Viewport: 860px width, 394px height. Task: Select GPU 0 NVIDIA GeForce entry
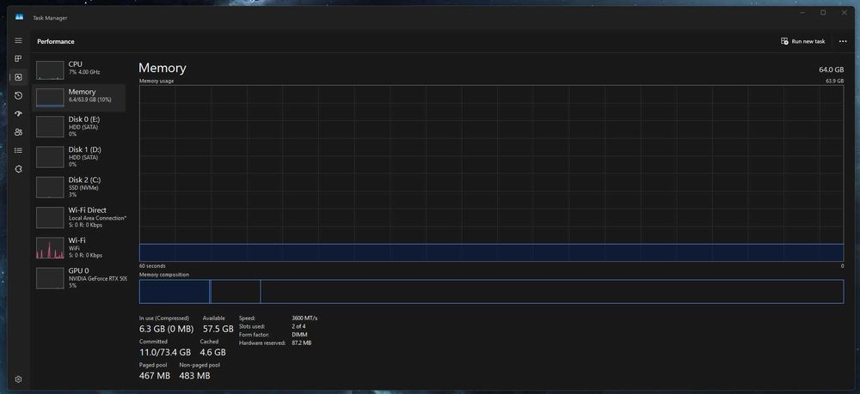point(80,278)
